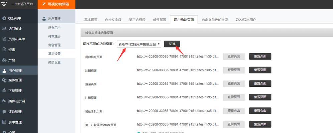Click the 切换 button
Viewport: 333px width, 133px height.
(x=172, y=44)
